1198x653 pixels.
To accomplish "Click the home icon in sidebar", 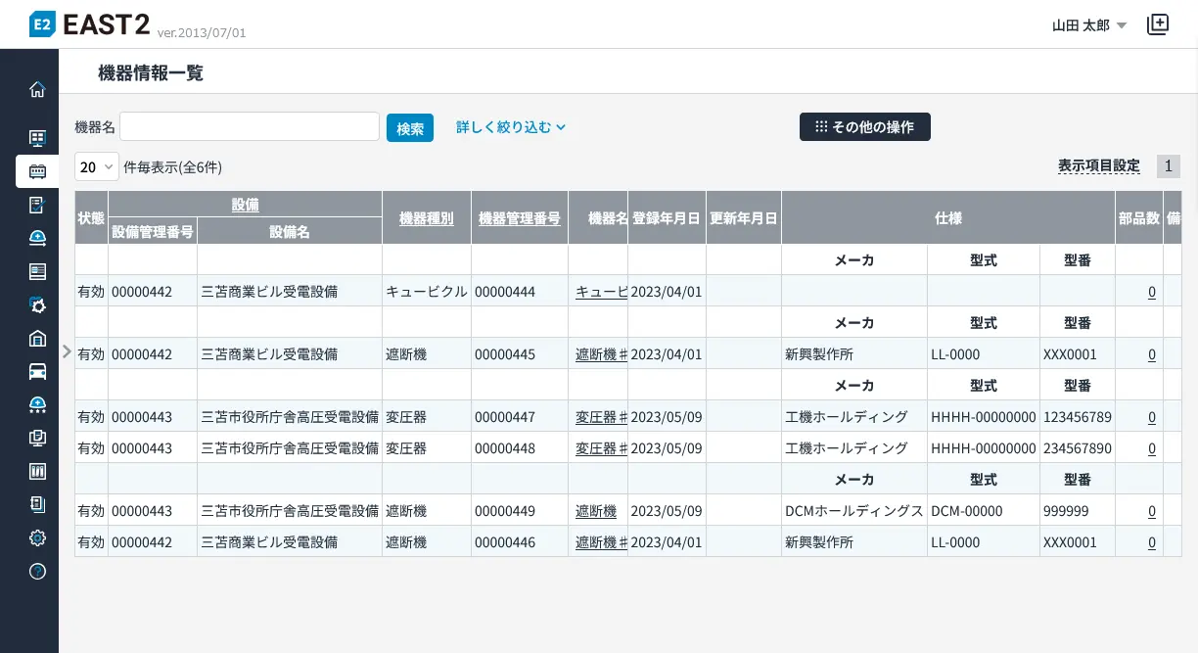I will coord(37,90).
